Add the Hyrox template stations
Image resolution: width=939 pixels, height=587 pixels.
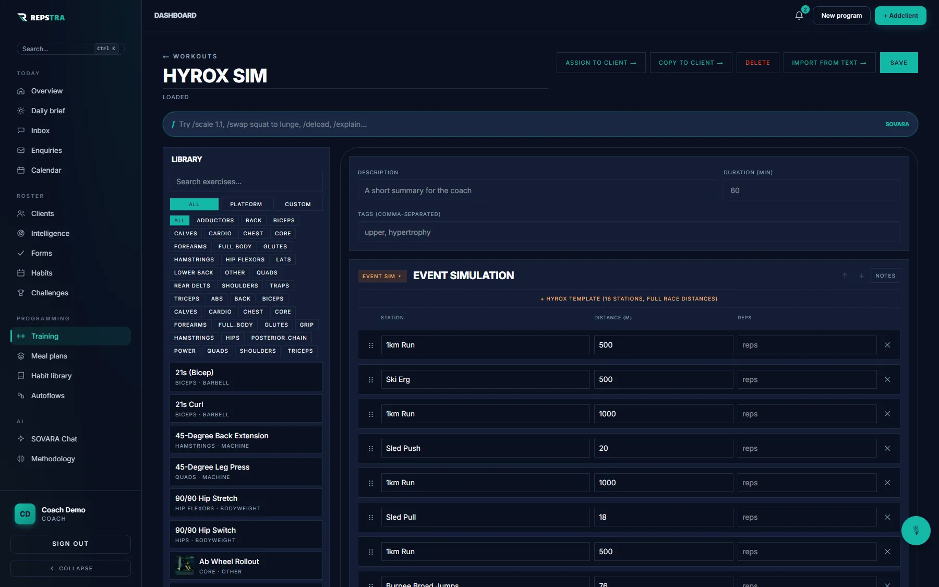coord(629,298)
